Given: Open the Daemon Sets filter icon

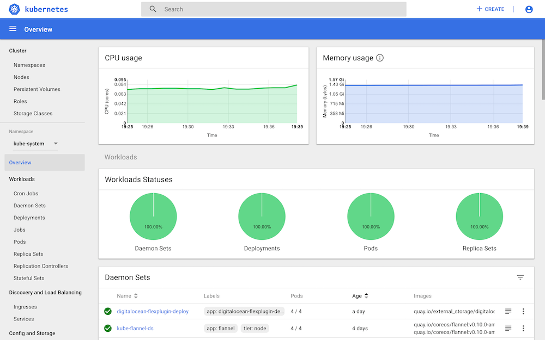Looking at the screenshot, I should 520,277.
